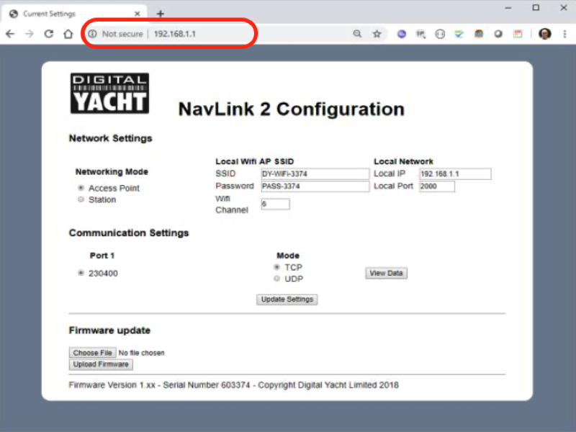This screenshot has height=432, width=576.
Task: Click the purple globe extension icon
Action: [x=402, y=34]
